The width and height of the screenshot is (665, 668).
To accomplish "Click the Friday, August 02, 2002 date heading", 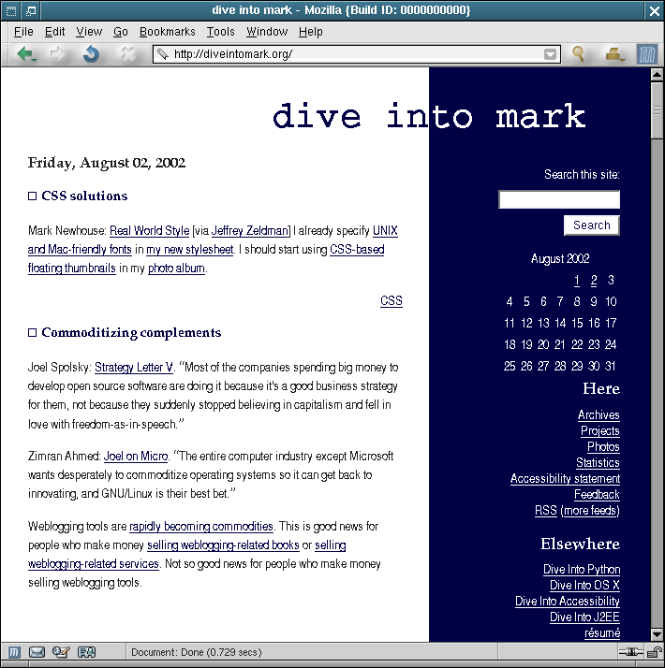I will 107,163.
